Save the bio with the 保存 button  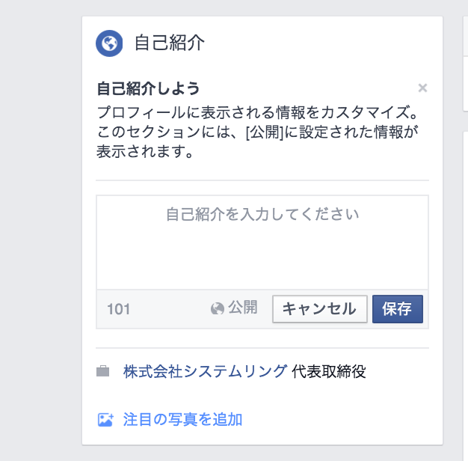click(x=397, y=309)
